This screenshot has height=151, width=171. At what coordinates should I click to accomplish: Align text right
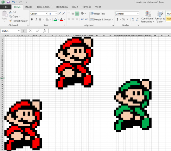(77, 19)
